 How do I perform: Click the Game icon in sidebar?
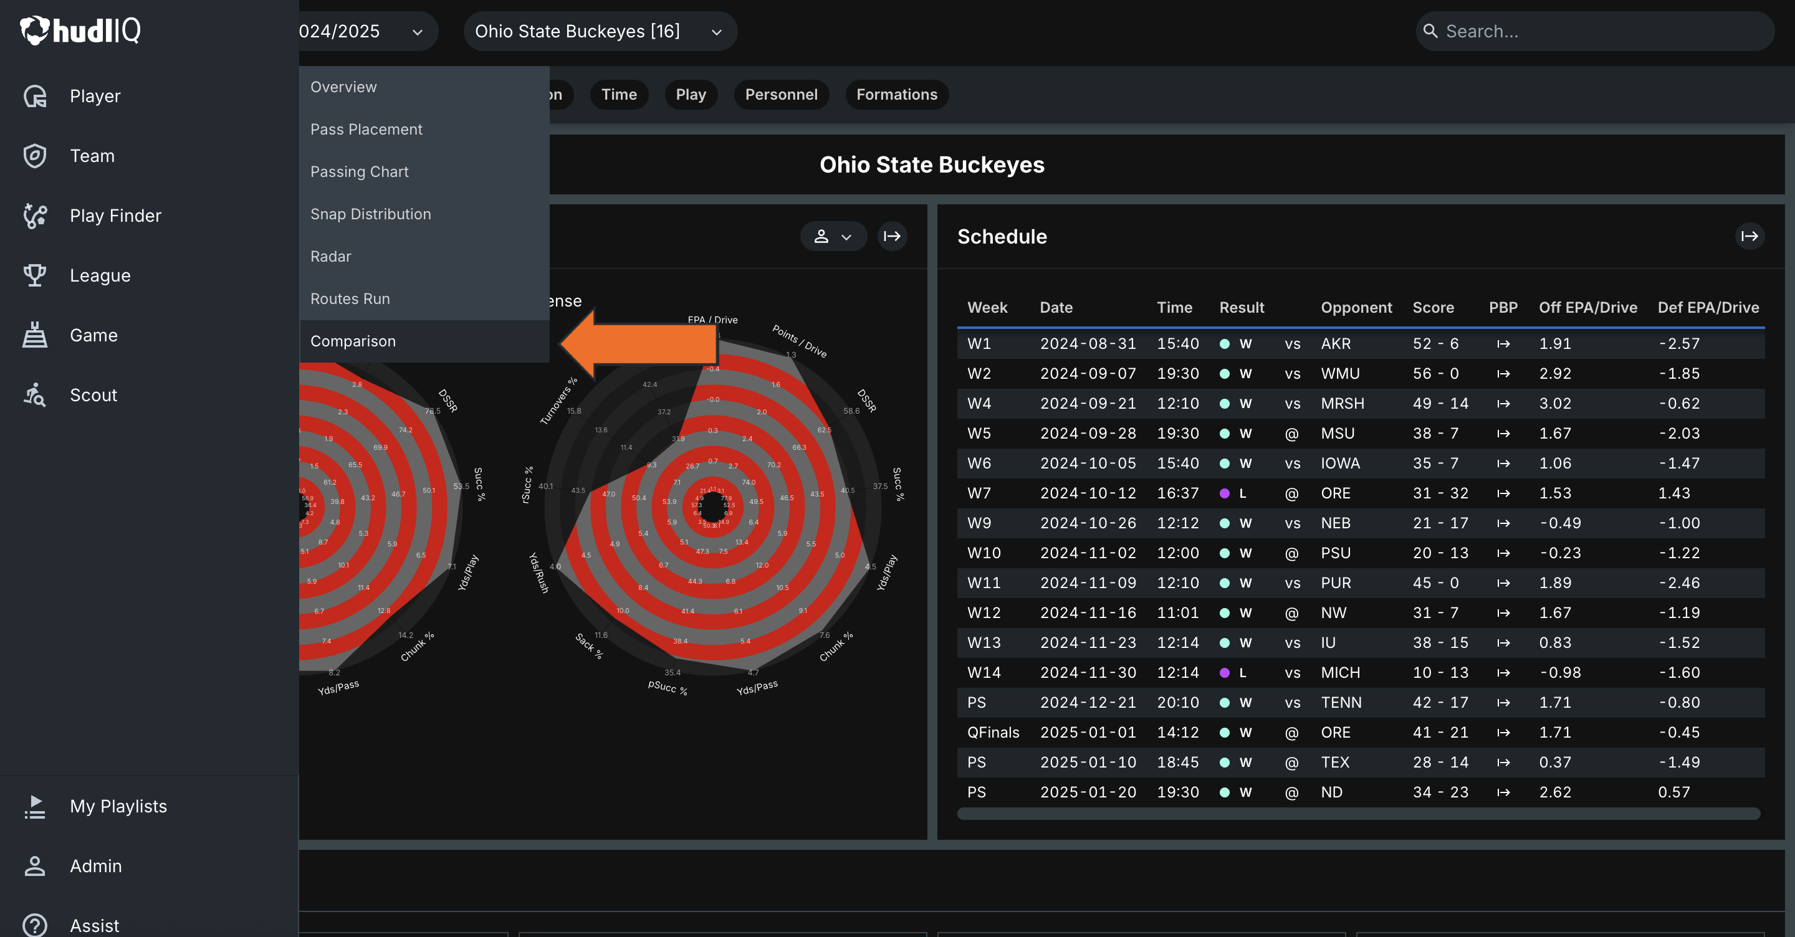35,335
